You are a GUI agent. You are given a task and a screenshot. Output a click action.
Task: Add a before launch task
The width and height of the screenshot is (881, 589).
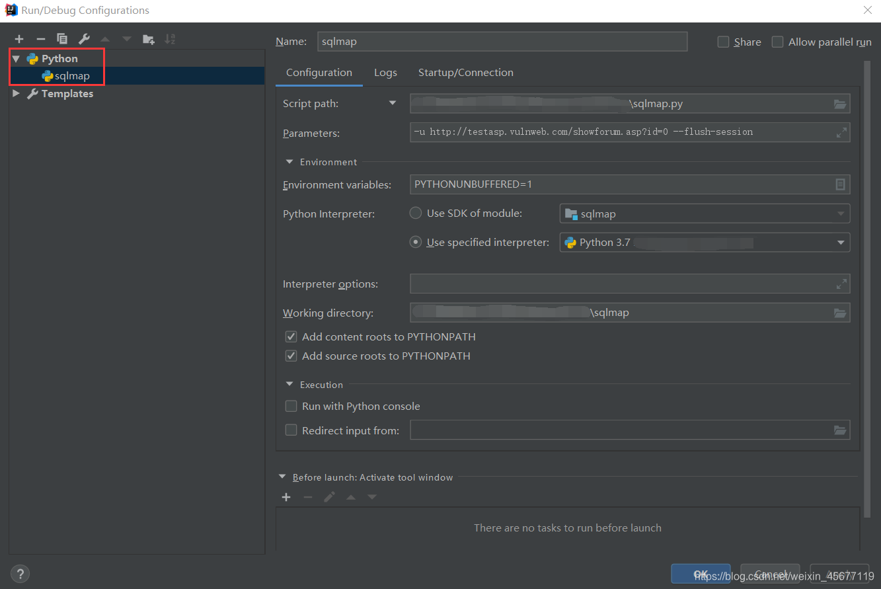tap(286, 497)
